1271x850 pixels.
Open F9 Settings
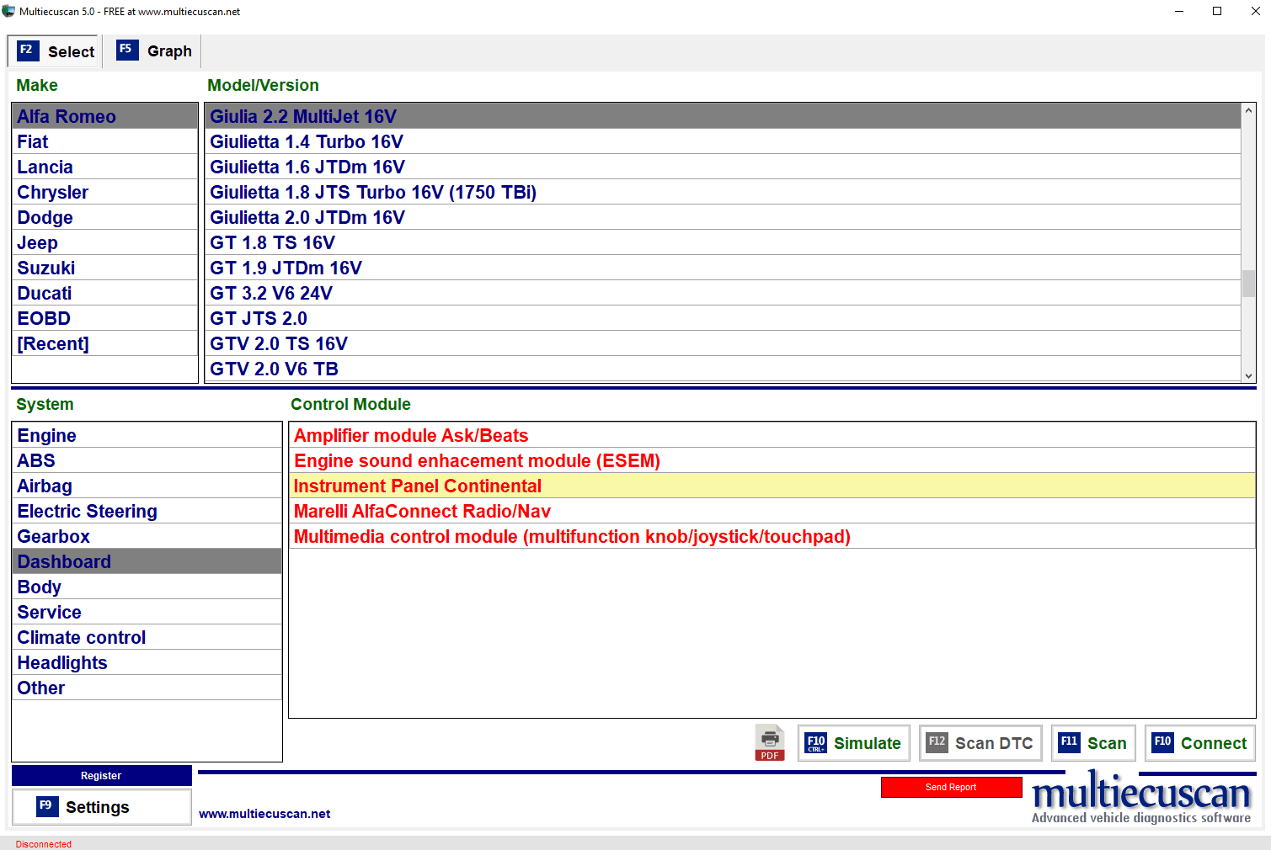(x=101, y=807)
